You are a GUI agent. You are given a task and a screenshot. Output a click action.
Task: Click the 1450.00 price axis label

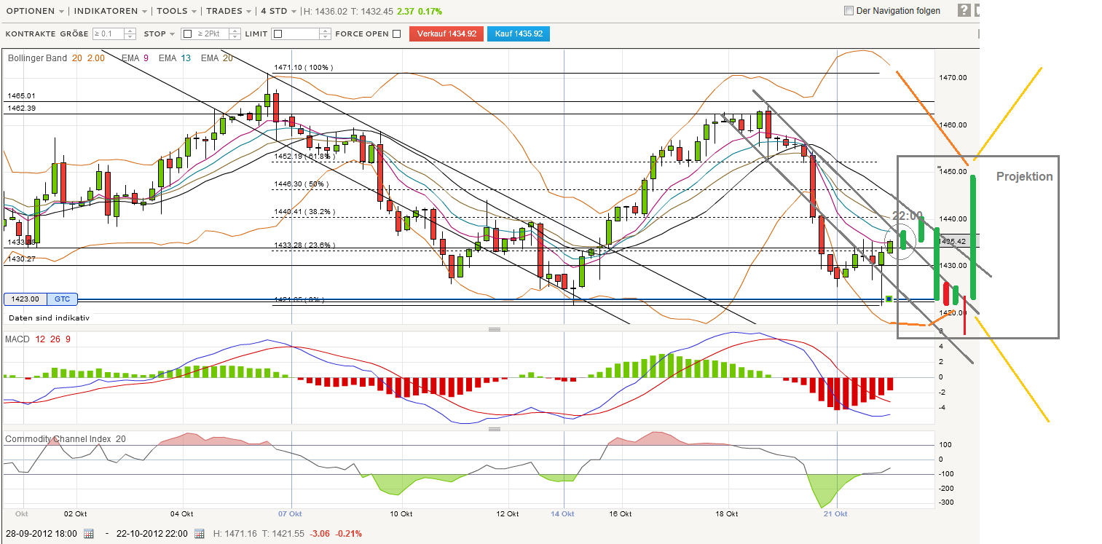coord(953,171)
